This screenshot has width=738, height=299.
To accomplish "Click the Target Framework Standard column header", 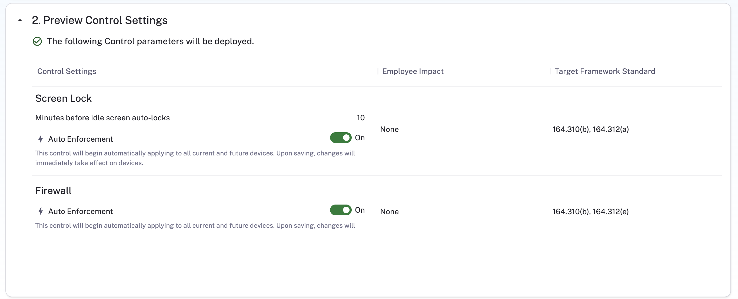I will tap(604, 71).
